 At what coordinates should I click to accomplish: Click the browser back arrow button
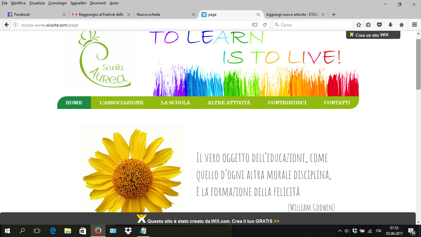pyautogui.click(x=6, y=25)
